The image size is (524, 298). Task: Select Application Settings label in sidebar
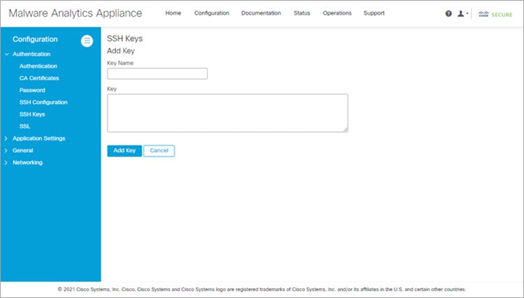[38, 138]
